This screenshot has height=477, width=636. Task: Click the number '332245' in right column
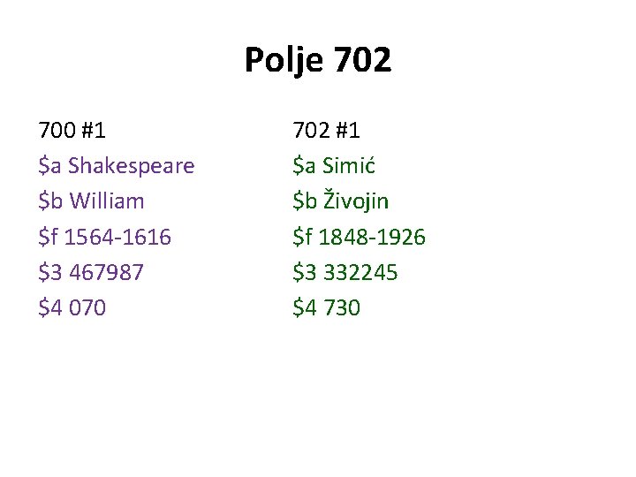pyautogui.click(x=360, y=272)
